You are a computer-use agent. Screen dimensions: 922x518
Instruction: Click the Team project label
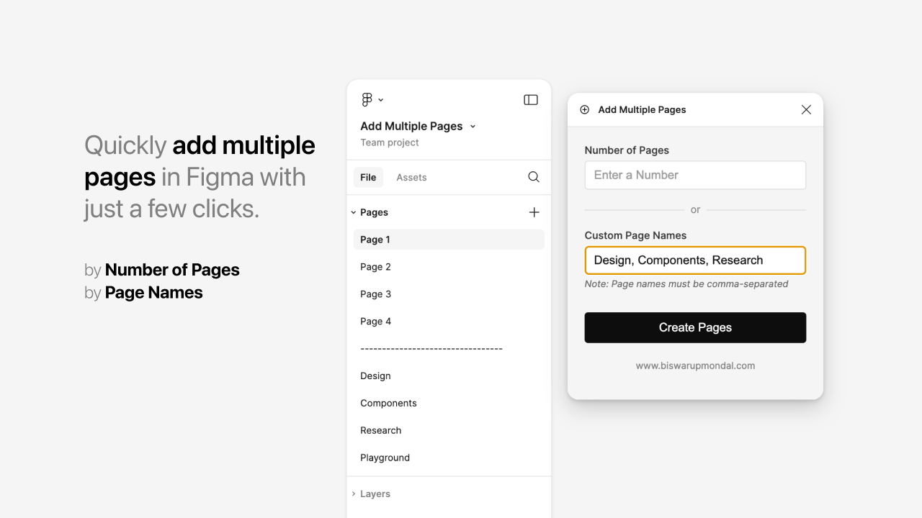click(390, 142)
